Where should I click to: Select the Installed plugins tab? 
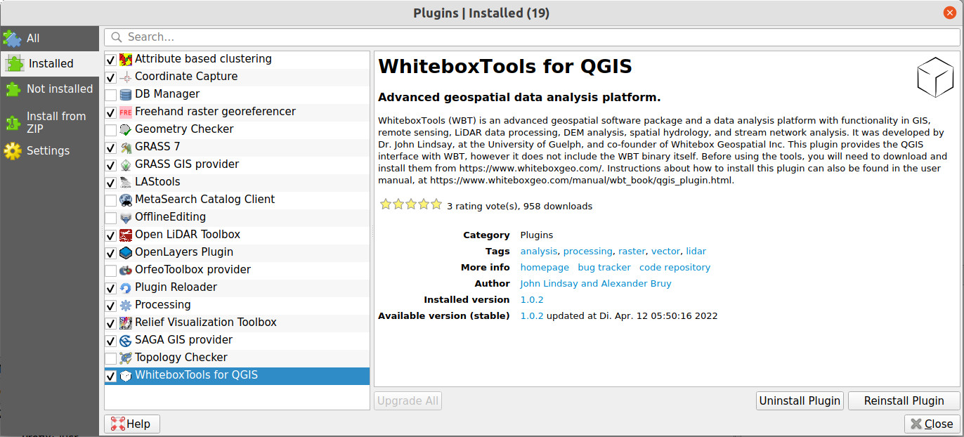coord(49,63)
